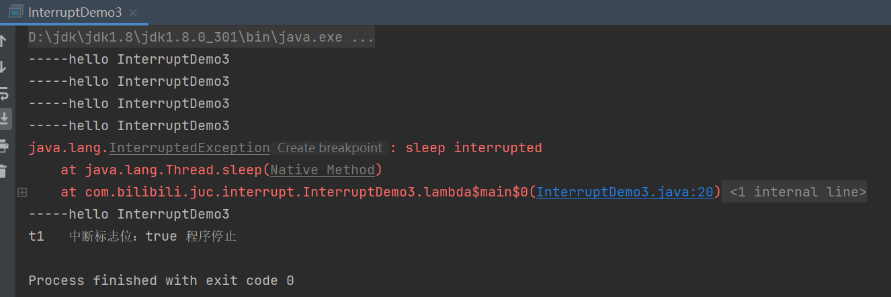Click the Down the Stack Trace arrow
Viewport: 891px width, 297px height.
tap(3, 67)
